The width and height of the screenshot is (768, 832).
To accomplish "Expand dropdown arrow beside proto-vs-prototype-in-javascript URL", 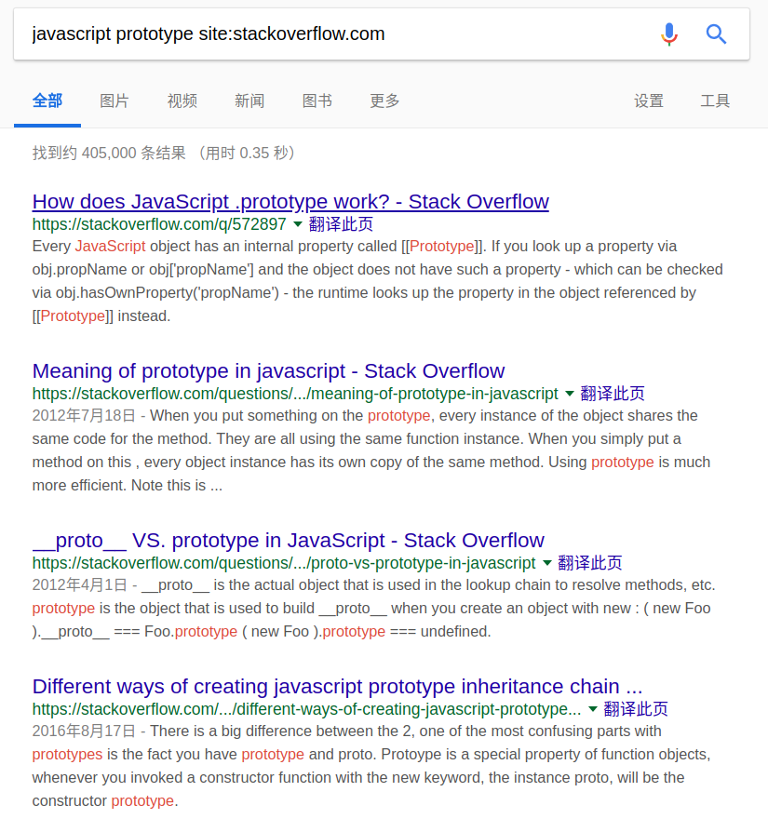I will click(547, 562).
